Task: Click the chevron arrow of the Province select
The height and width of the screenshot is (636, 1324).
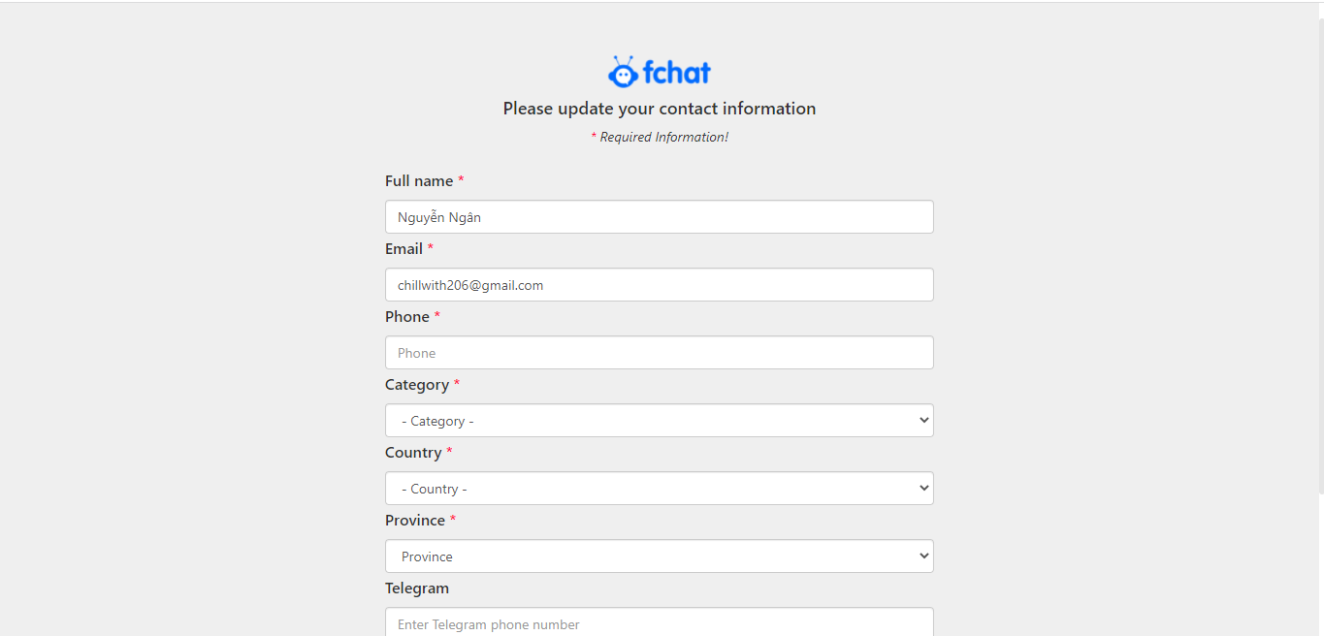Action: (923, 556)
